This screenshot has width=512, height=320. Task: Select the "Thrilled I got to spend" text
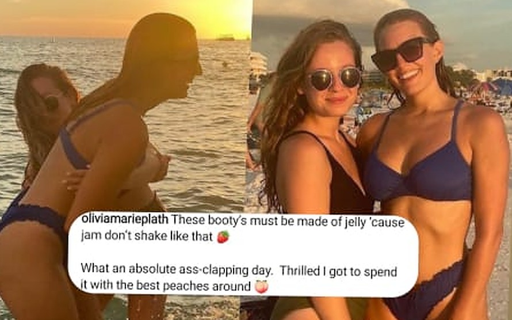pos(339,271)
